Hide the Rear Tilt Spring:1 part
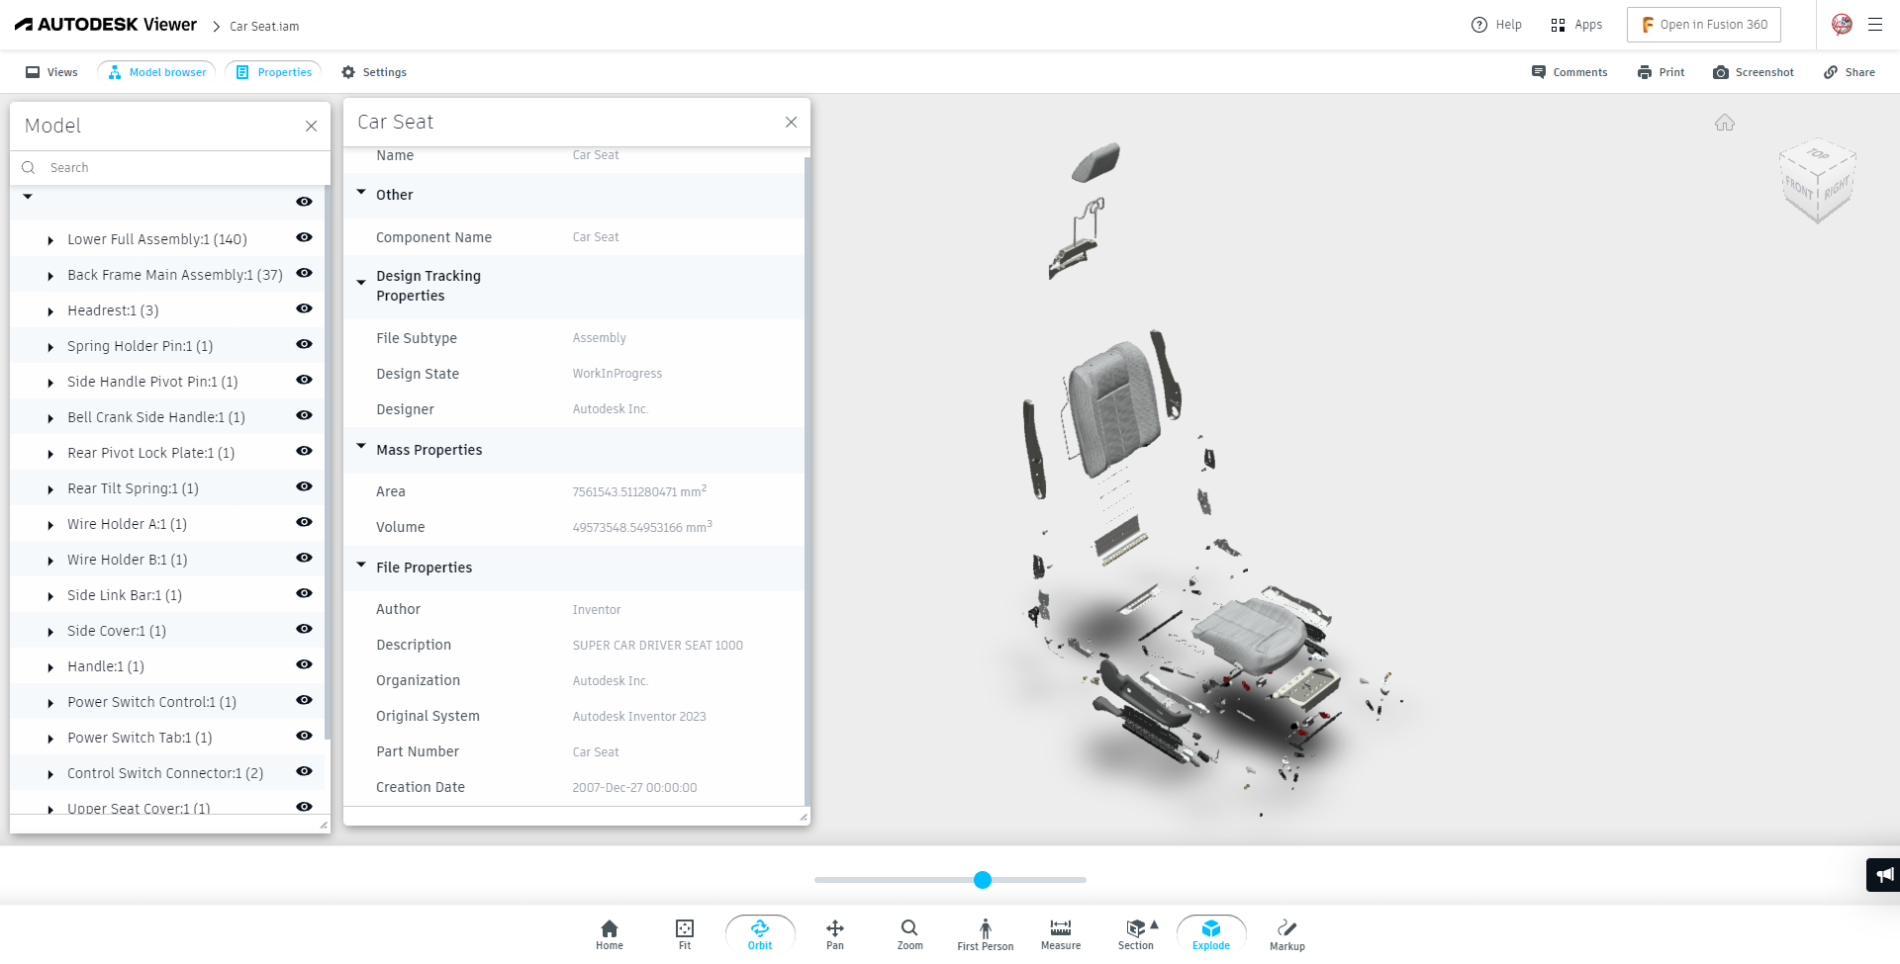 304,486
